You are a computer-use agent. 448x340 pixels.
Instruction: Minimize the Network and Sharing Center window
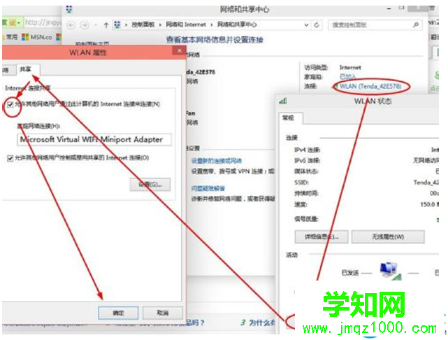click(389, 9)
